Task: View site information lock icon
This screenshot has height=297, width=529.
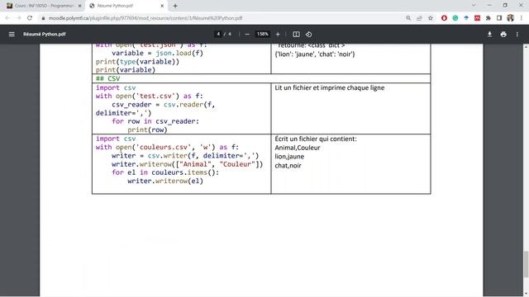Action: pyautogui.click(x=43, y=18)
